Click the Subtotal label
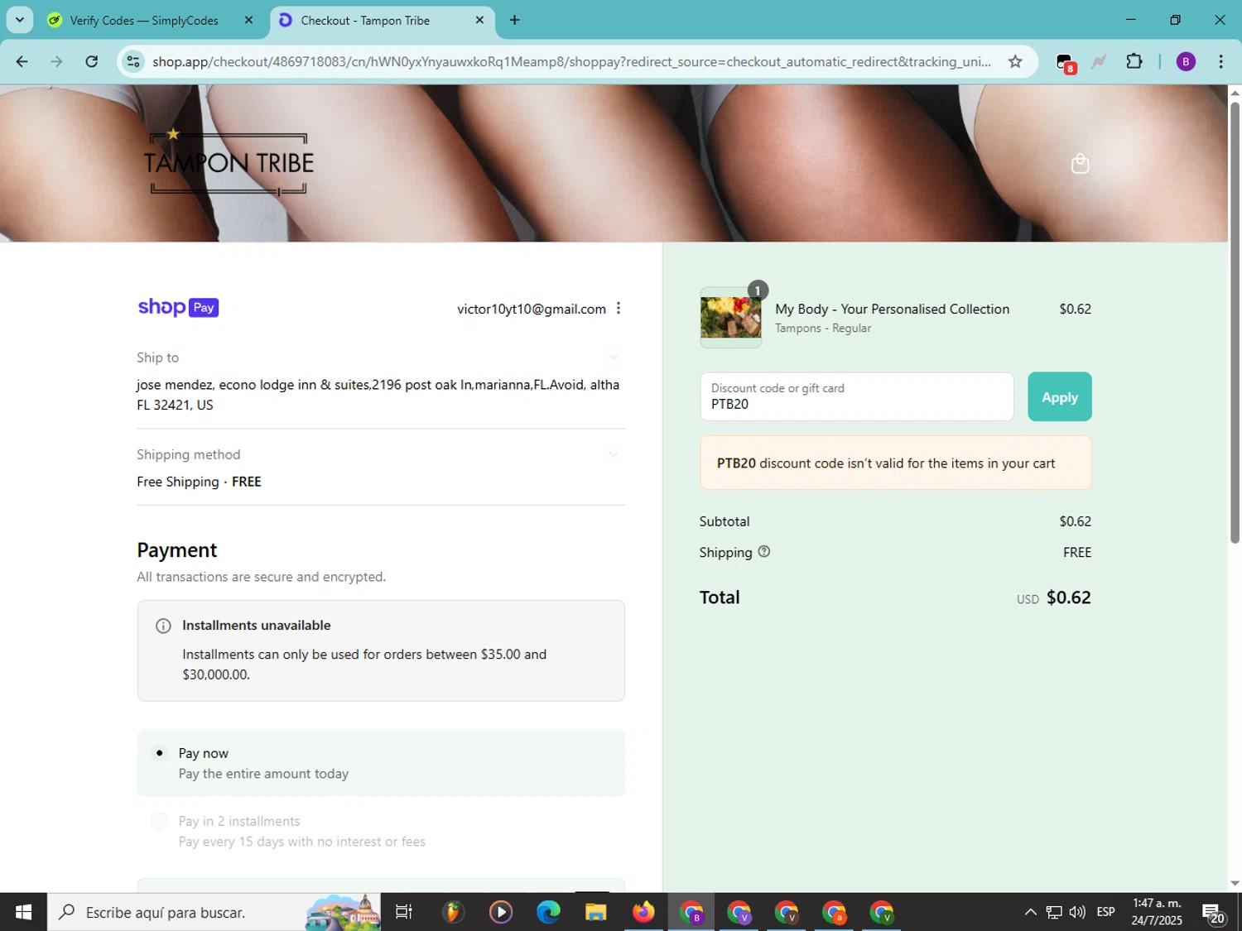1242x931 pixels. click(724, 521)
